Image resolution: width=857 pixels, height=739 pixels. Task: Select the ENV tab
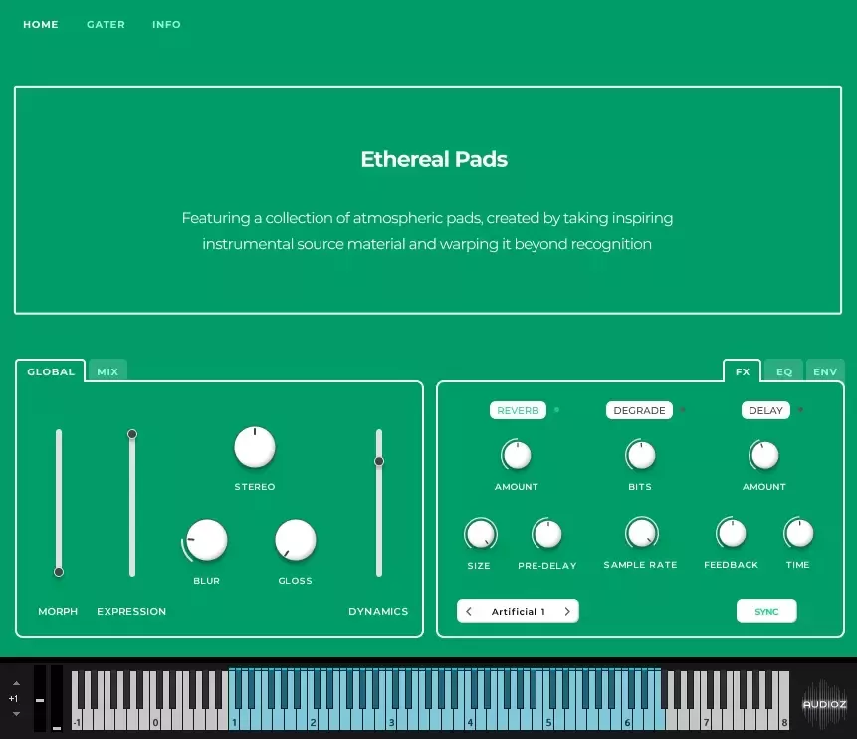(x=825, y=371)
